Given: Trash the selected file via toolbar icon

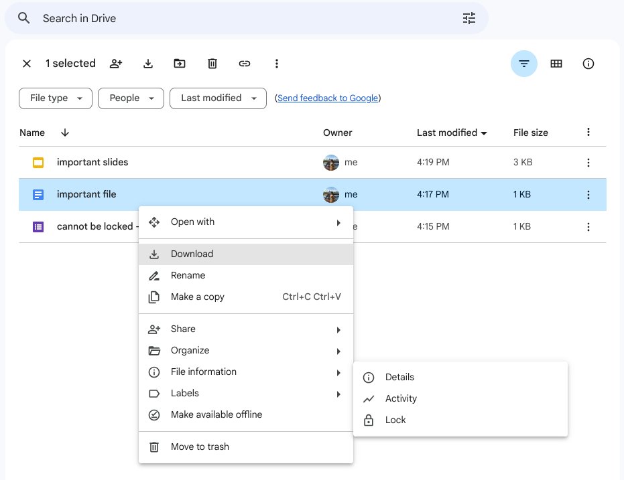Looking at the screenshot, I should pyautogui.click(x=212, y=63).
